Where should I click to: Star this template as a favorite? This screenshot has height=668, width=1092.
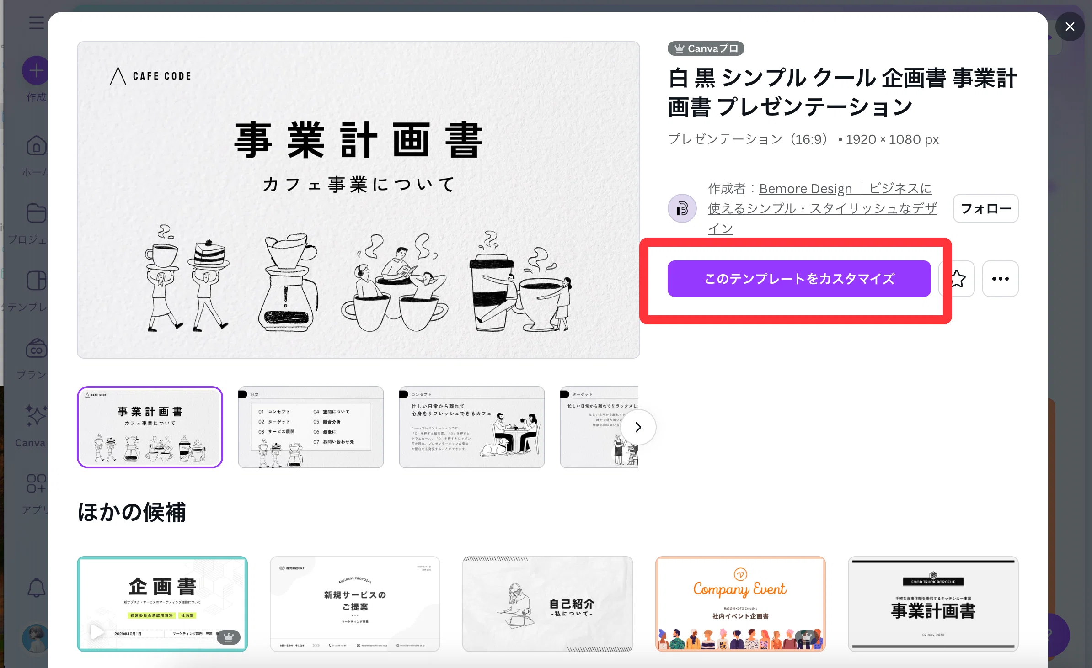pyautogui.click(x=957, y=279)
